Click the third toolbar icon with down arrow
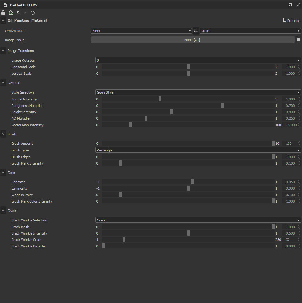The width and height of the screenshot is (302, 303). (18, 13)
